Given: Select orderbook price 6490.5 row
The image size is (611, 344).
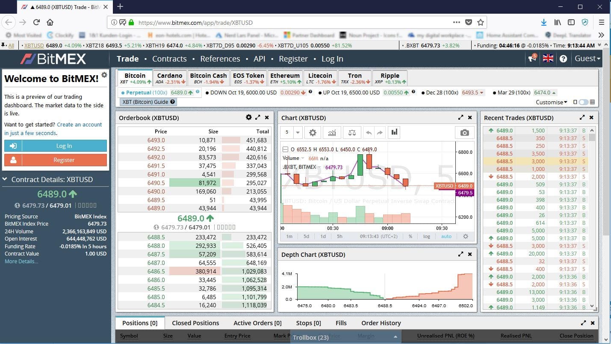Looking at the screenshot, I should (x=194, y=182).
